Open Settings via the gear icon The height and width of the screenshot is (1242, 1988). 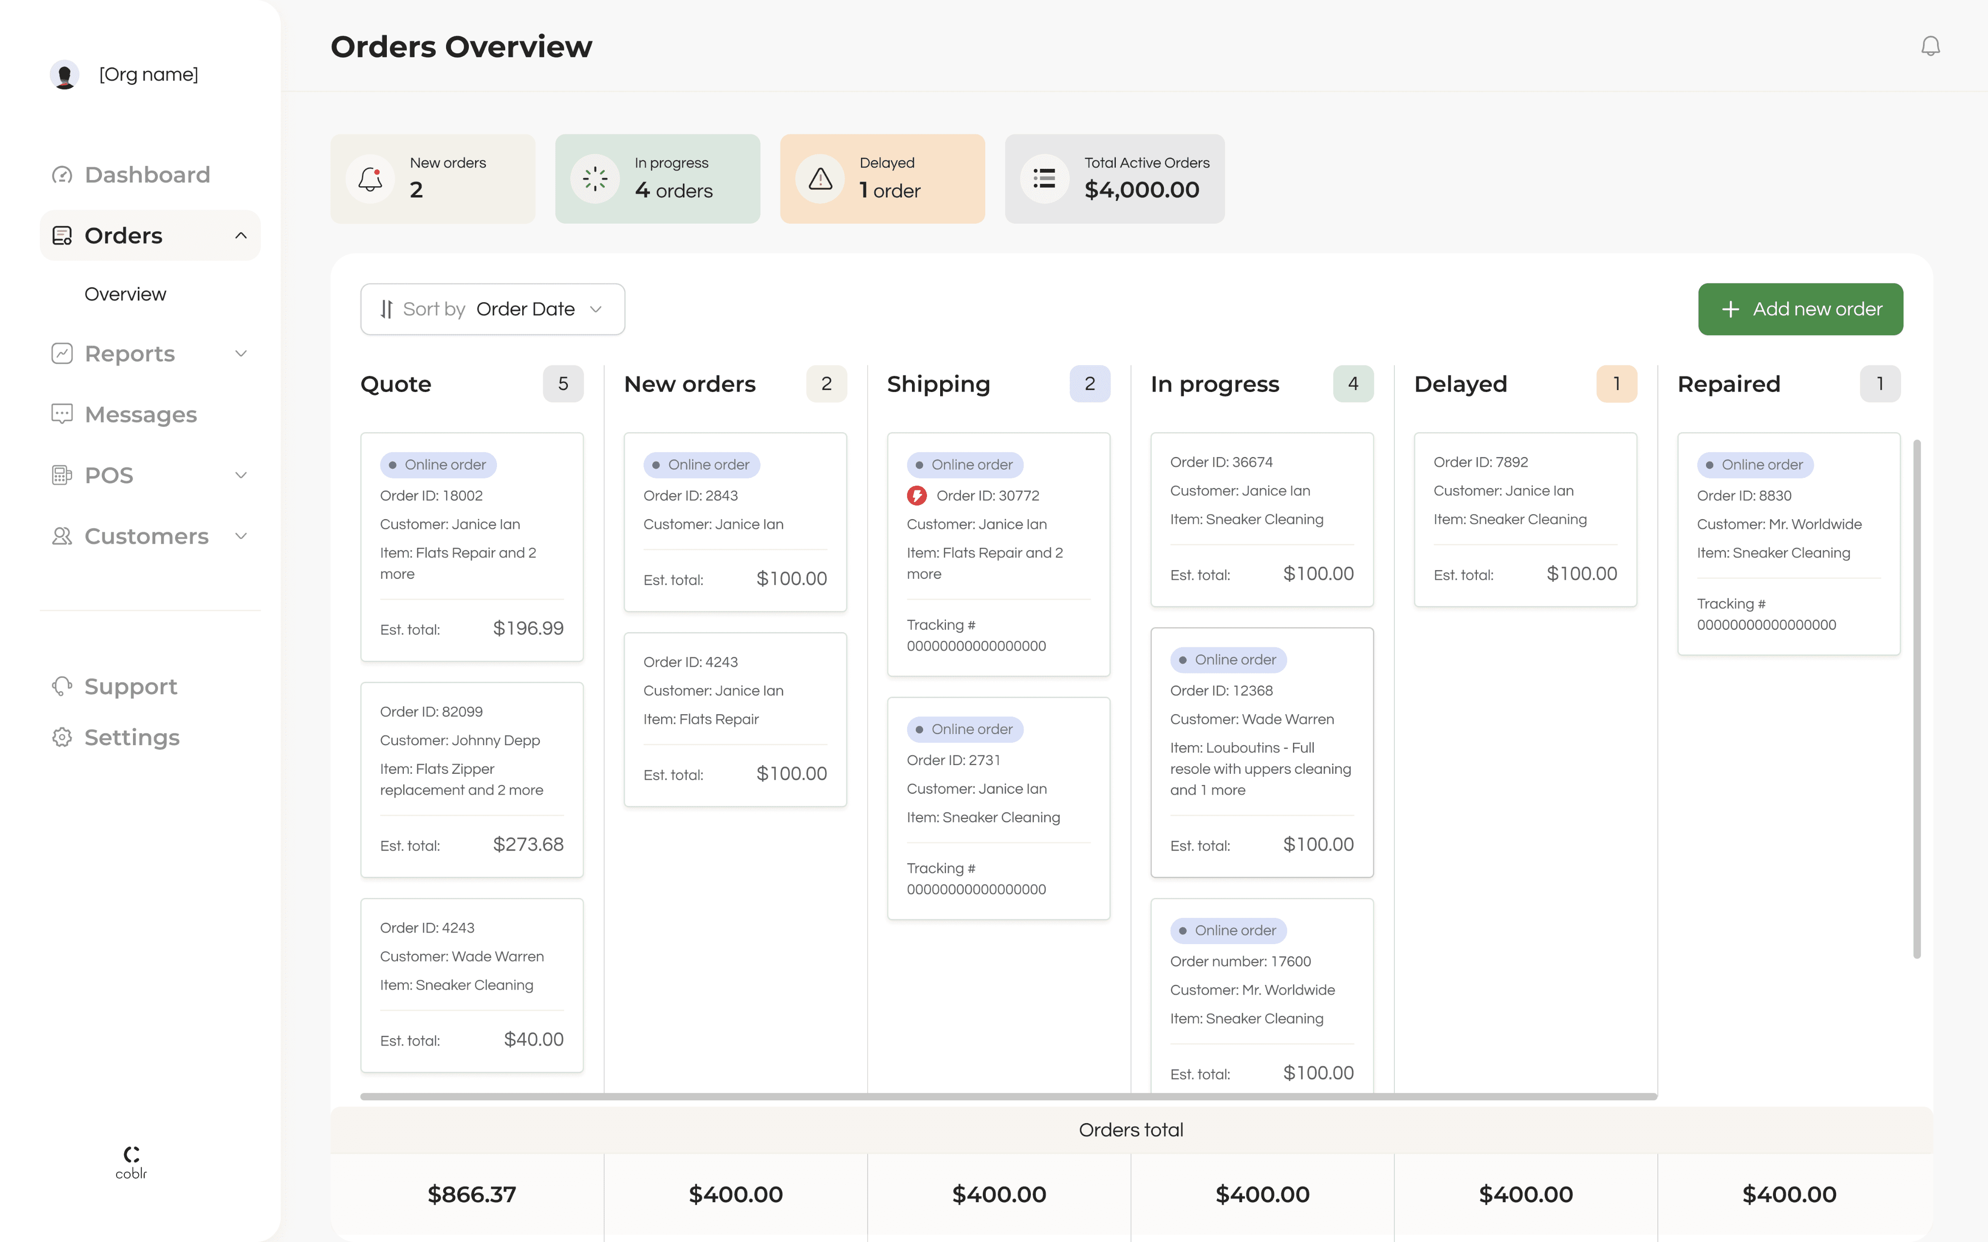[x=63, y=737]
